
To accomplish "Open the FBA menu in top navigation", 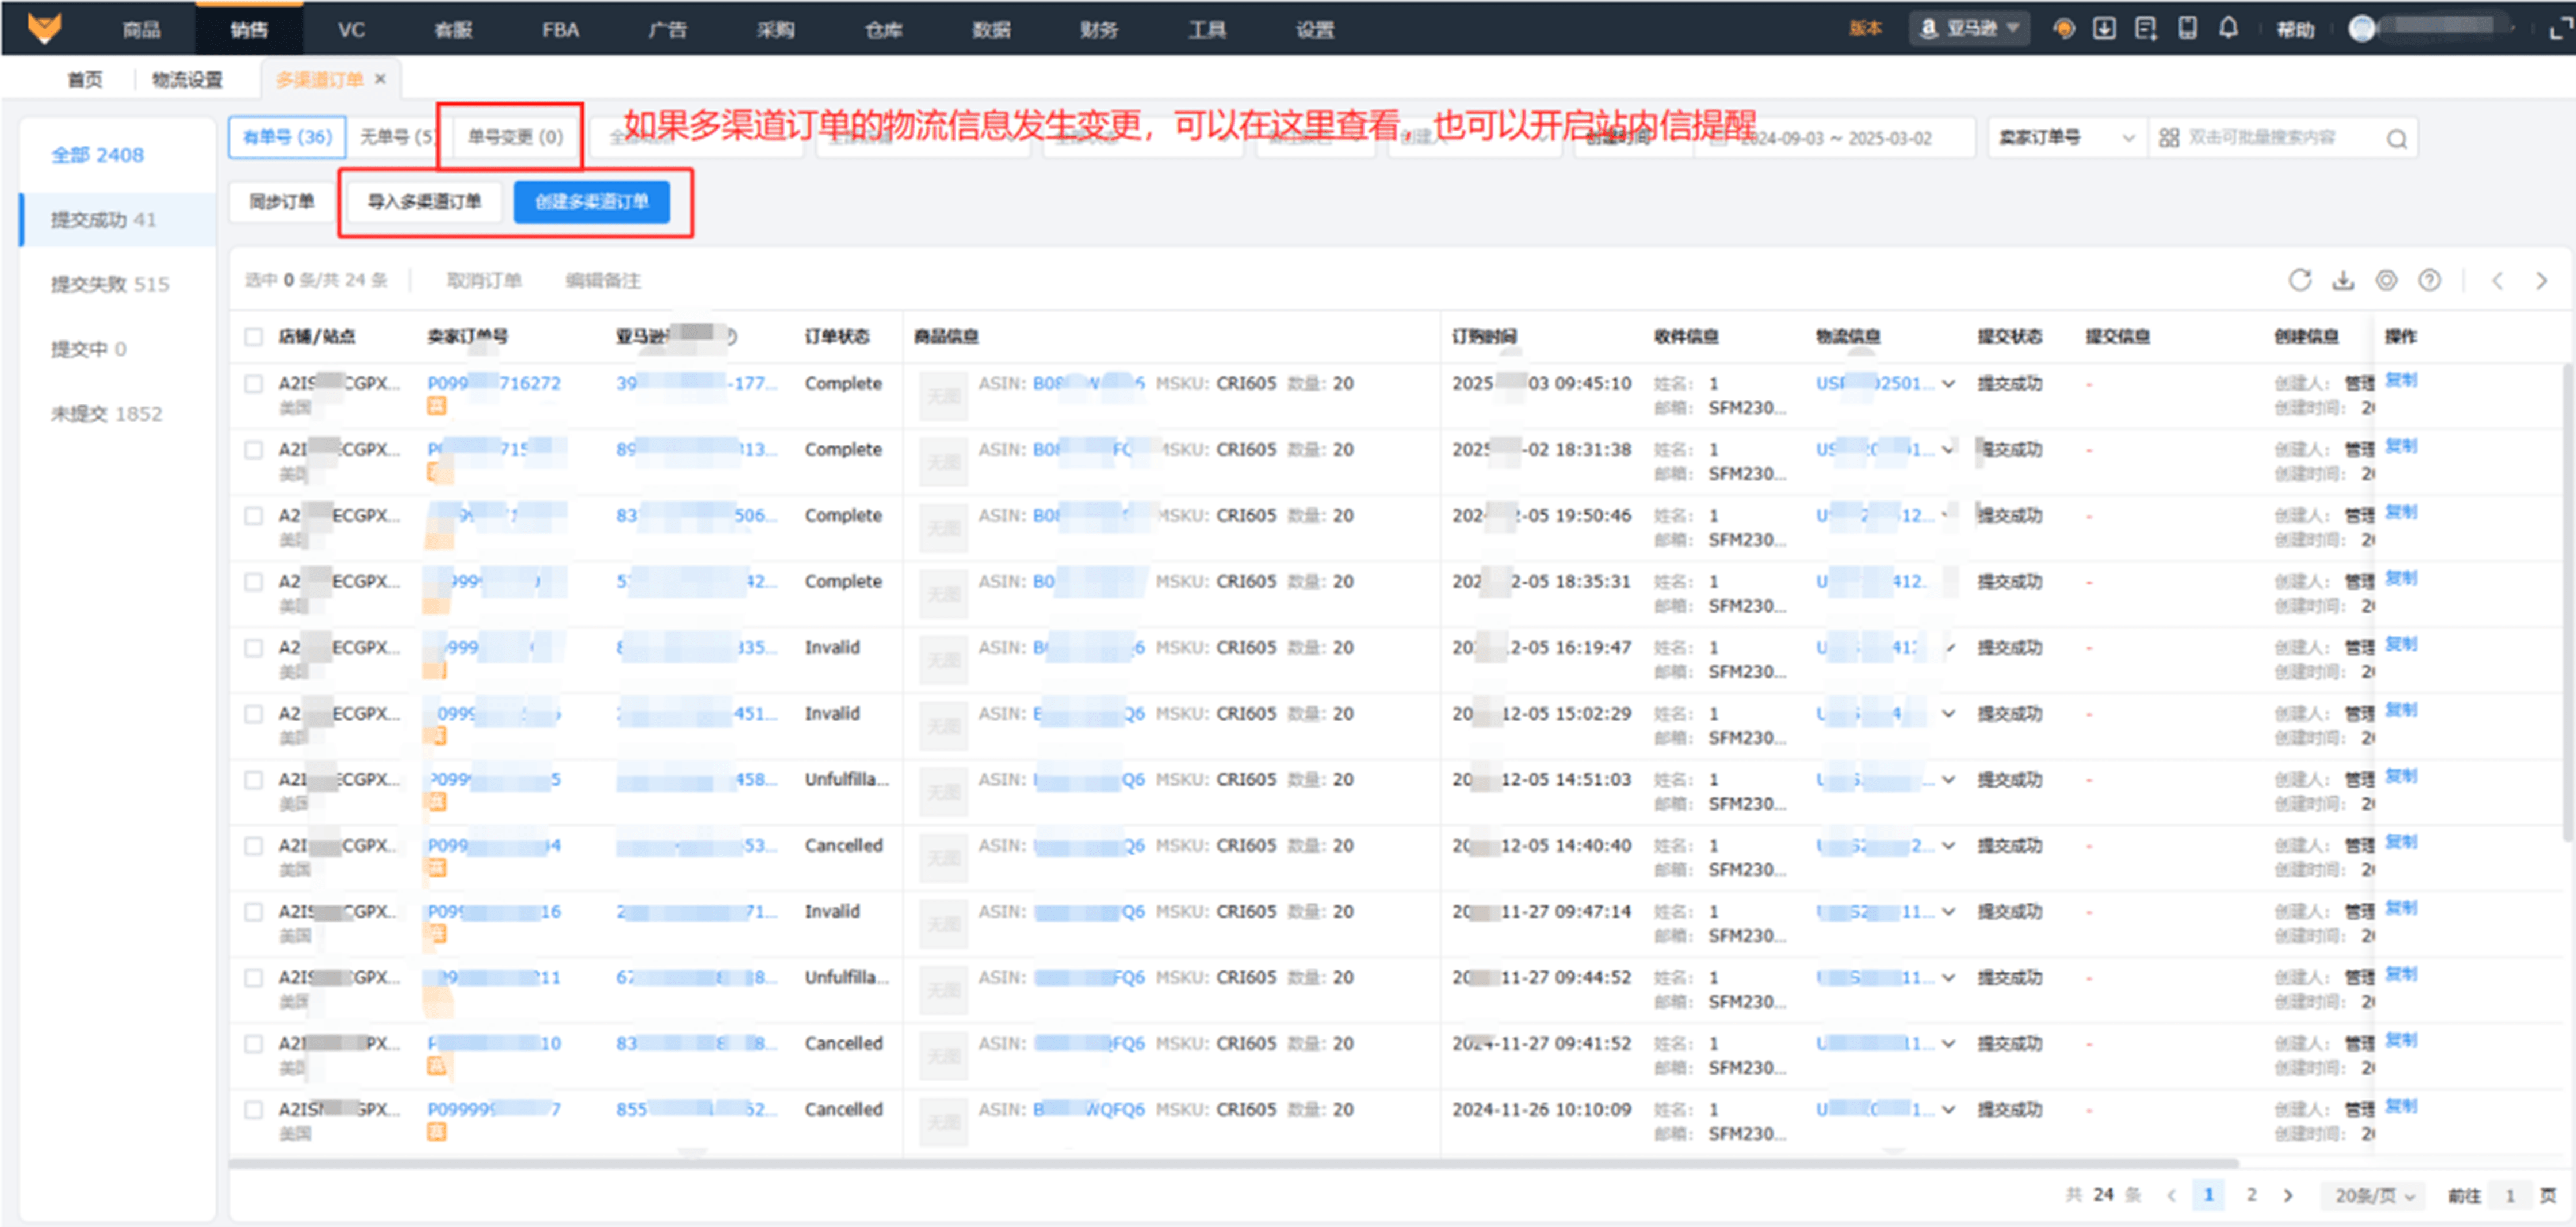I will pyautogui.click(x=560, y=29).
